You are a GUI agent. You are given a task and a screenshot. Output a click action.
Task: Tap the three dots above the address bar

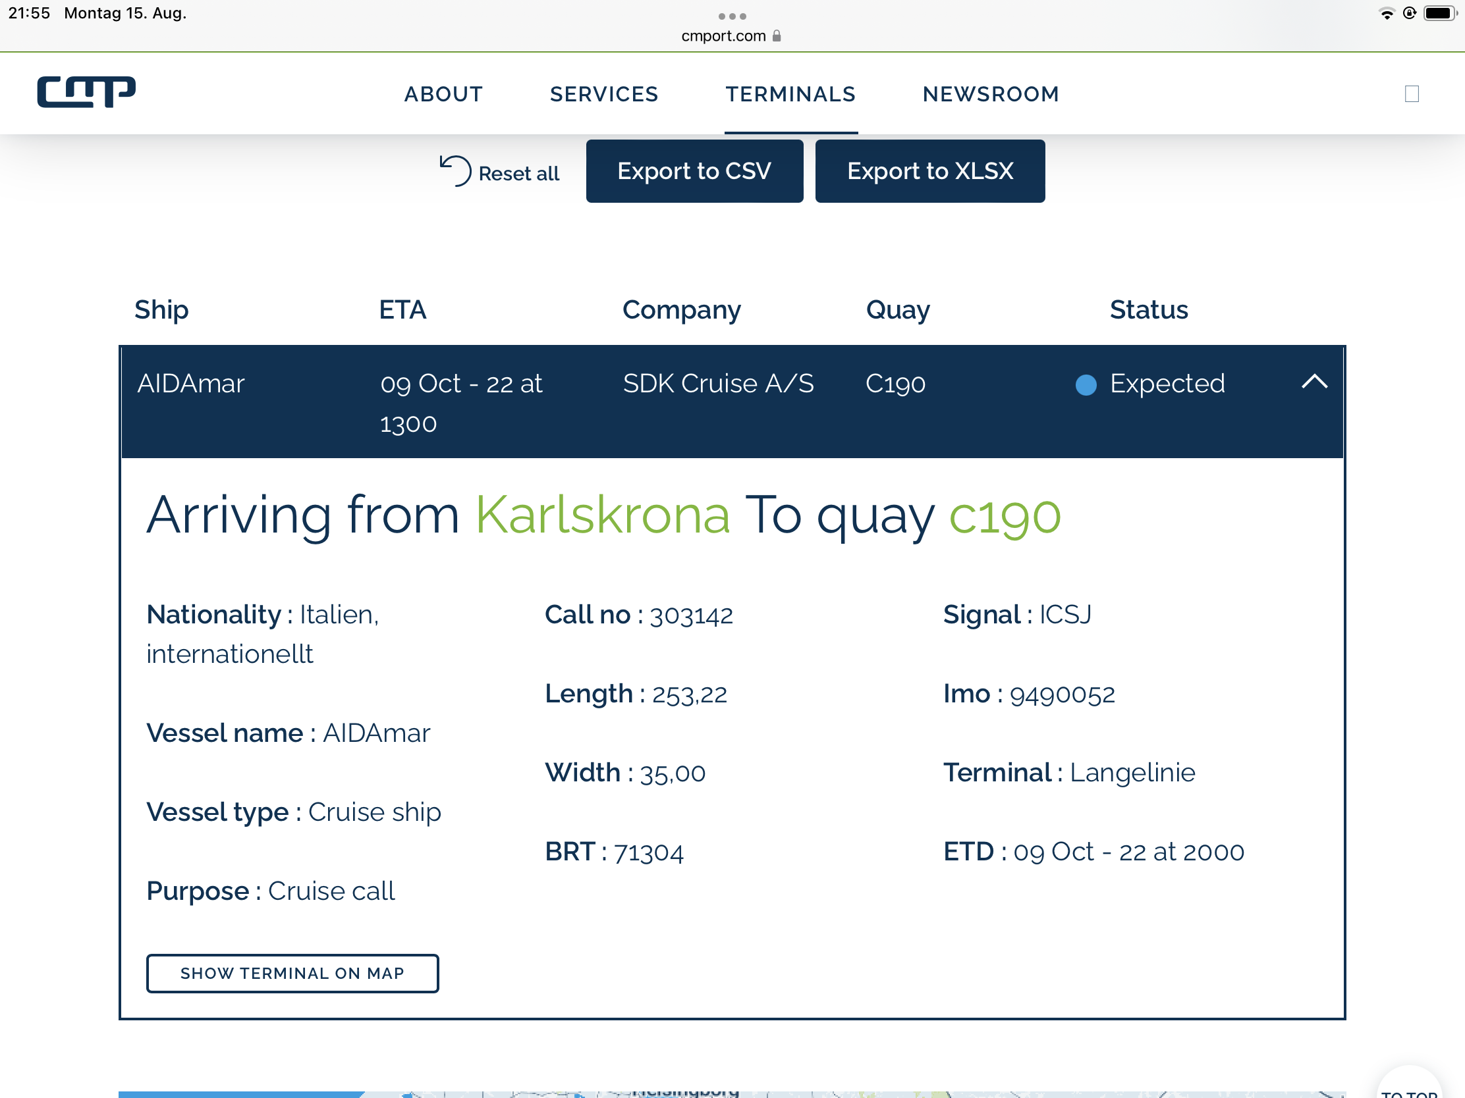click(732, 16)
